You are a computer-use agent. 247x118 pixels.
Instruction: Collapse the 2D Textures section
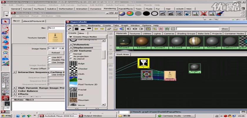coord(71,51)
